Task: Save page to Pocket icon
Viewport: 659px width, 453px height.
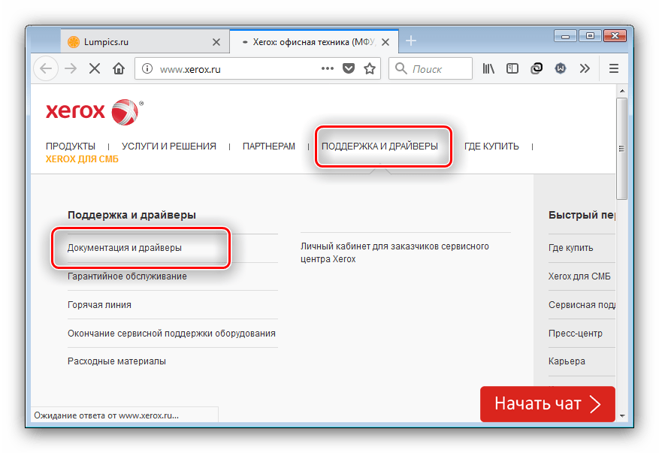Action: click(x=349, y=69)
